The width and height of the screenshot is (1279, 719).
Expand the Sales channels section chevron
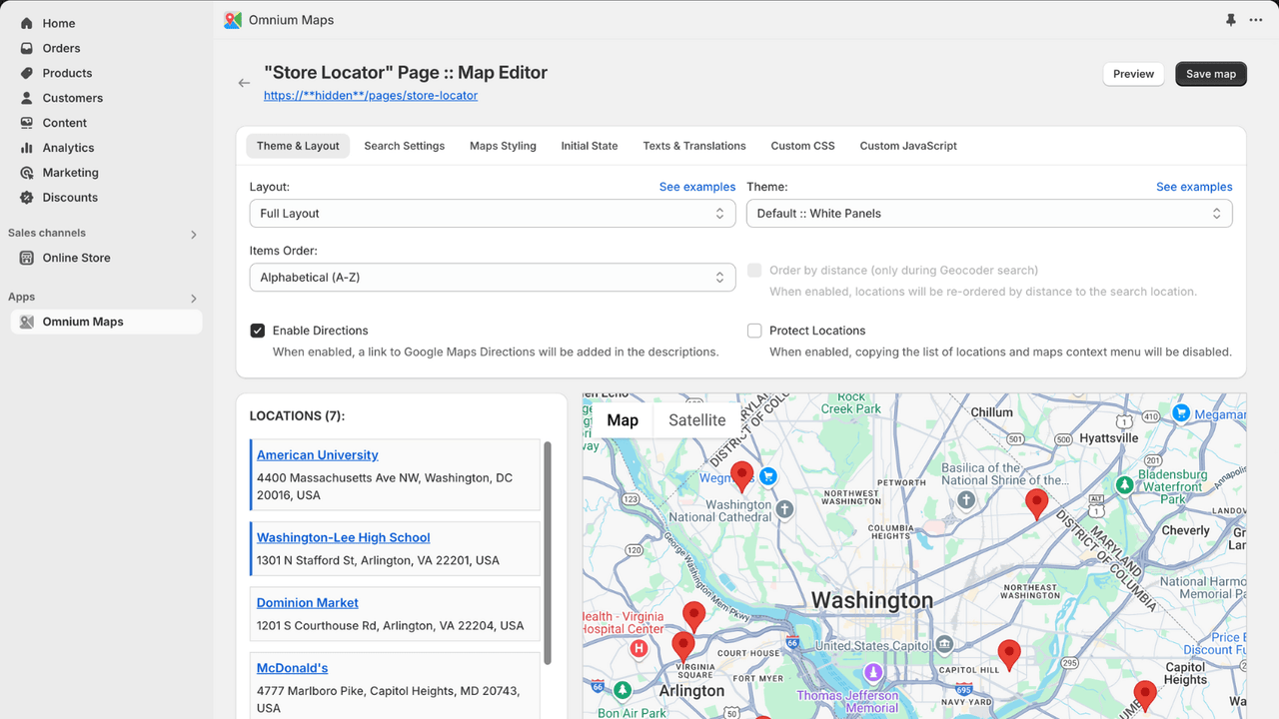coord(194,235)
